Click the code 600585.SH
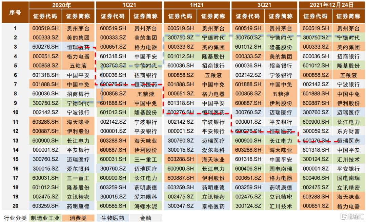Image resolution: width=366 pixels, height=222 pixels. coord(113,206)
